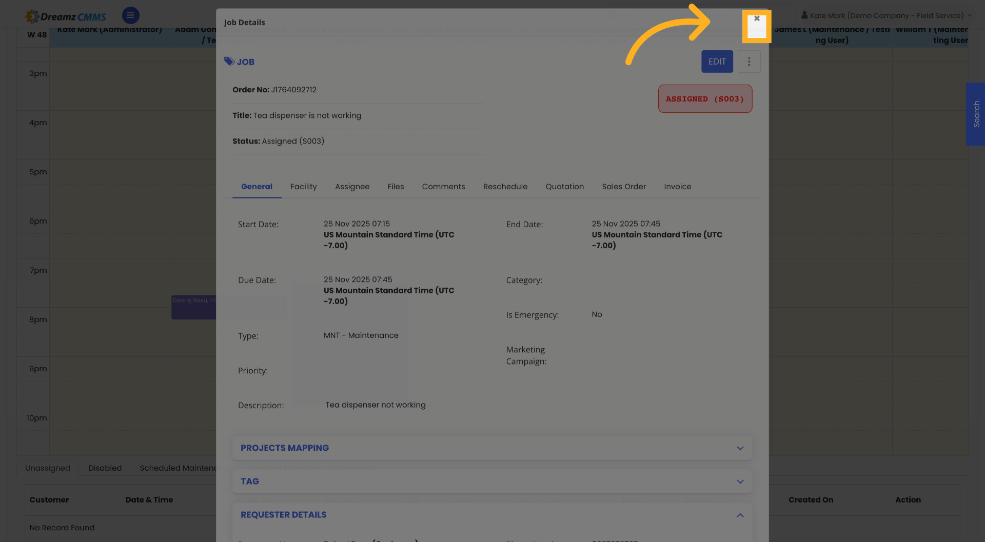The width and height of the screenshot is (985, 542).
Task: Open the navigation hamburger menu
Action: (x=130, y=15)
